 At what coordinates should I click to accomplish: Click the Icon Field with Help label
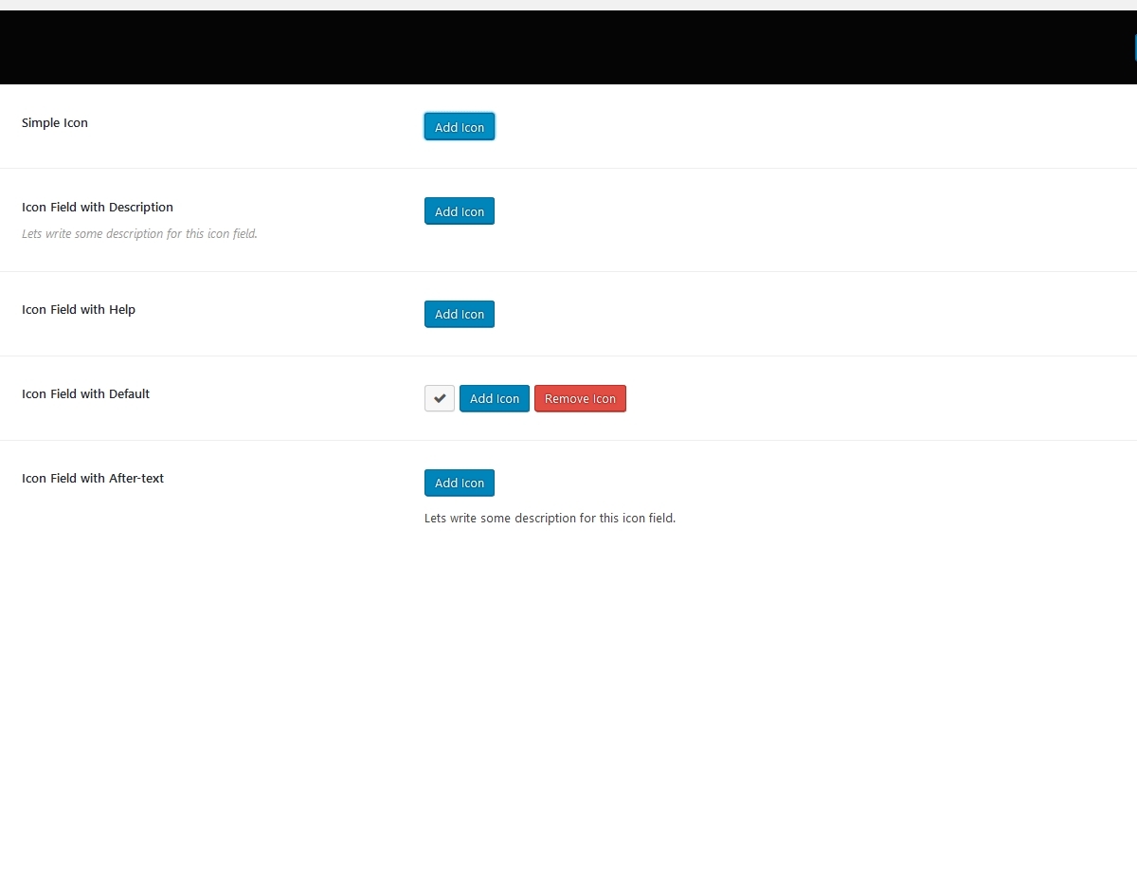pyautogui.click(x=79, y=310)
